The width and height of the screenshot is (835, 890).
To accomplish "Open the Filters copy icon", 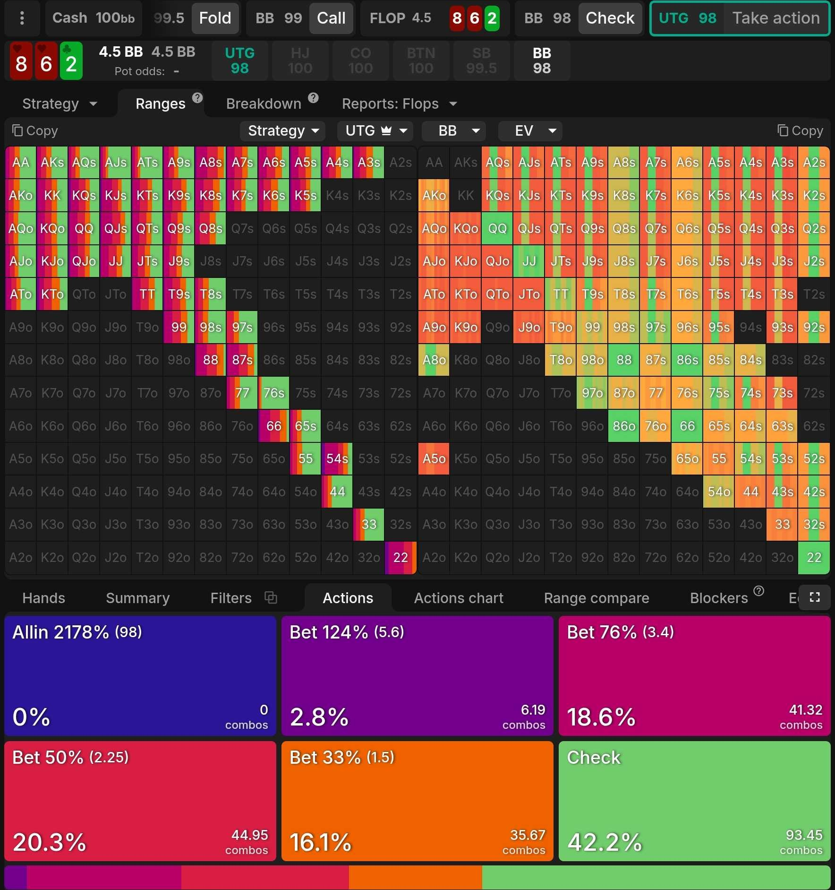I will (x=271, y=597).
